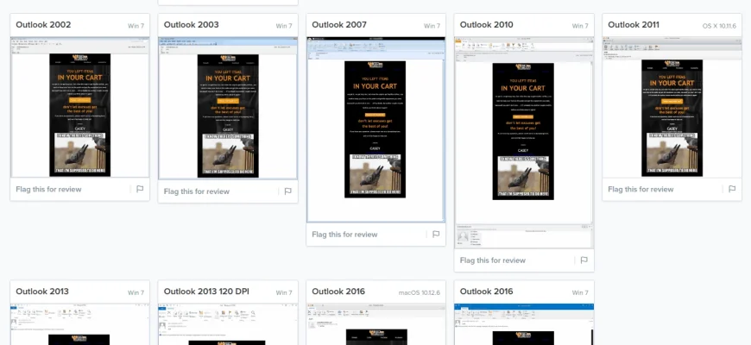Click the flag icon under Outlook 2002

tap(140, 189)
